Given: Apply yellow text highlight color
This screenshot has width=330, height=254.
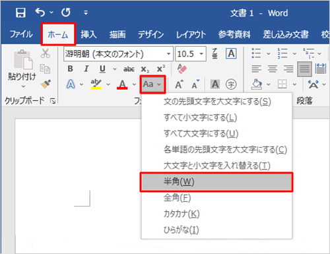Looking at the screenshot, I should pyautogui.click(x=96, y=84).
